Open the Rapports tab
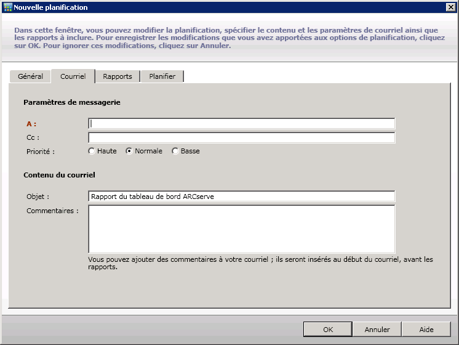The image size is (459, 345). click(x=118, y=76)
